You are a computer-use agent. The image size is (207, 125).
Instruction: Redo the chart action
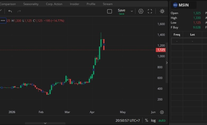click(x=19, y=11)
